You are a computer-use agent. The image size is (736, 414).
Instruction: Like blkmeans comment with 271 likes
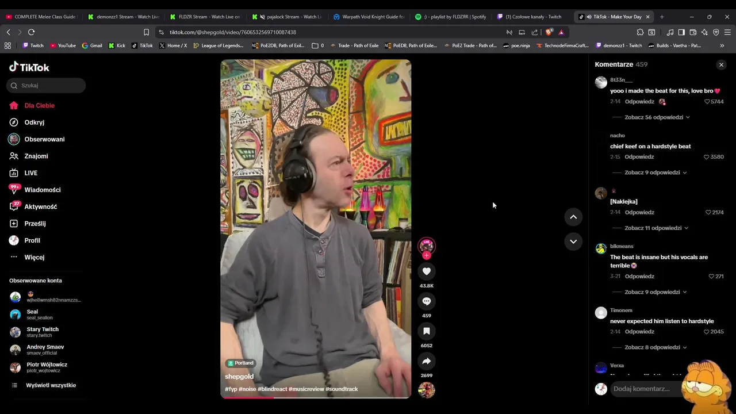click(711, 277)
